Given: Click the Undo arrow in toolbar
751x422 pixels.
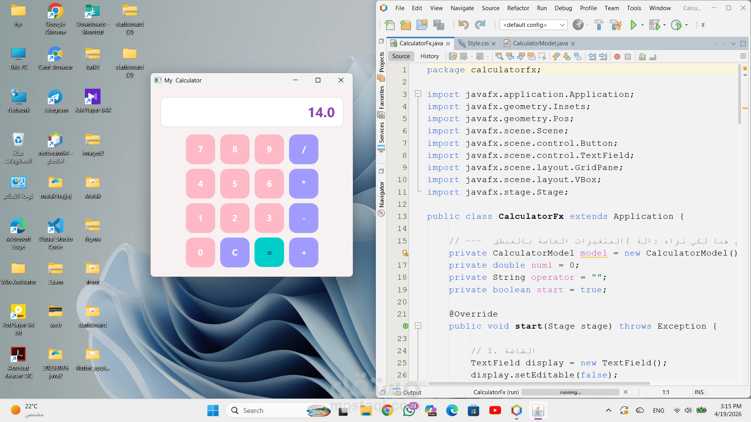Looking at the screenshot, I should pyautogui.click(x=463, y=25).
